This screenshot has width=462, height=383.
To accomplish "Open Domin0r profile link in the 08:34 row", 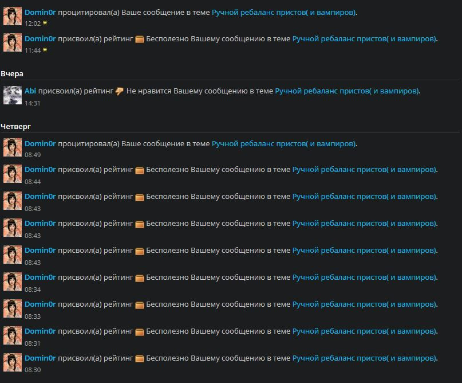I will pos(40,278).
